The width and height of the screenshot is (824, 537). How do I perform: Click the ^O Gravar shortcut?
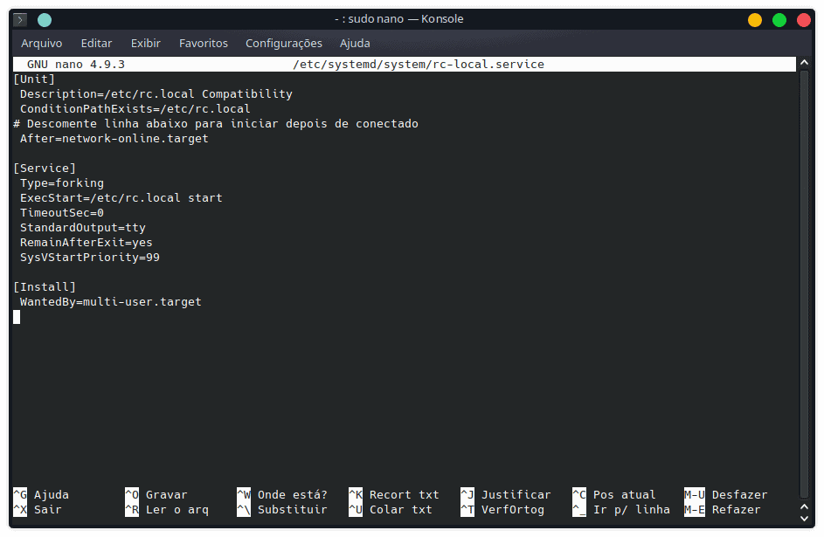coord(156,494)
